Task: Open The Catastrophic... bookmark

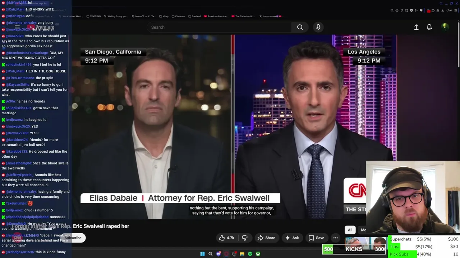Action: 244,16
